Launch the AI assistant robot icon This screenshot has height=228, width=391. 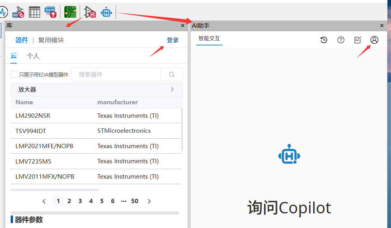(107, 12)
